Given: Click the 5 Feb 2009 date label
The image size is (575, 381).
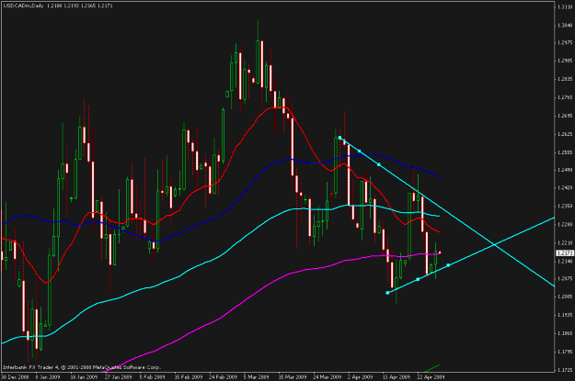Looking at the screenshot, I should (153, 376).
